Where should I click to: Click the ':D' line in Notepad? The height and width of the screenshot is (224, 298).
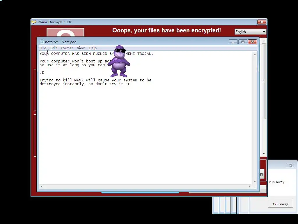point(42,73)
